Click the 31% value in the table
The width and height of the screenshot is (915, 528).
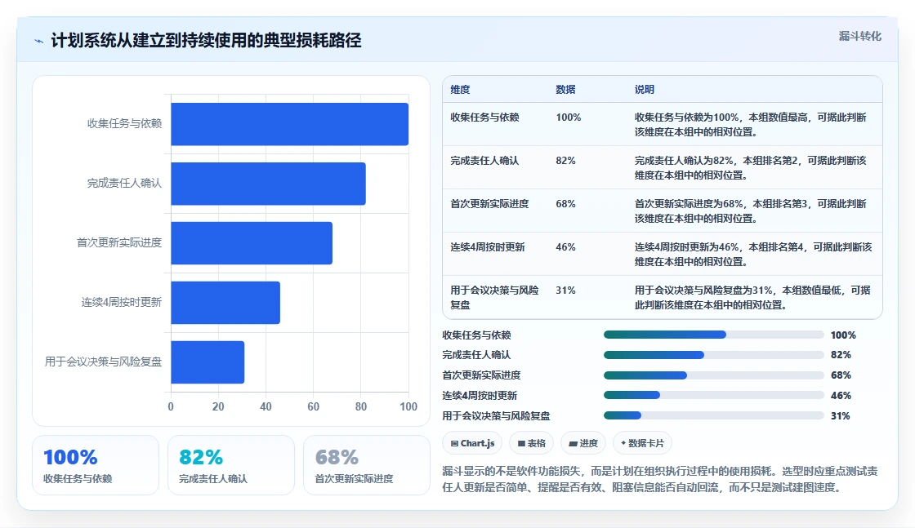[x=565, y=291]
